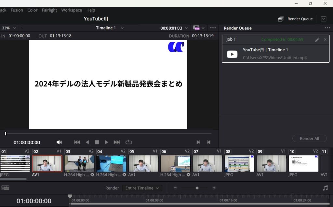Click the output path C:\Users\XPS\Videos\Untitled.mp4

click(x=274, y=58)
